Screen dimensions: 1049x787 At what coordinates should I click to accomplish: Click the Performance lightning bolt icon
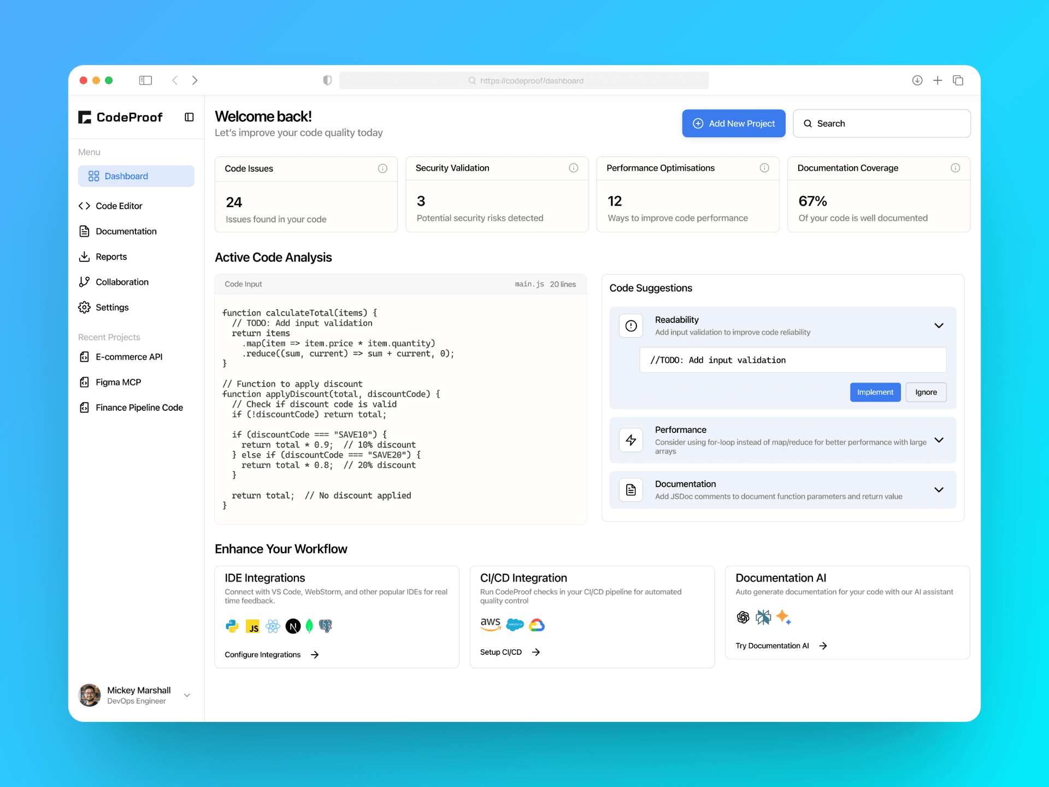631,440
